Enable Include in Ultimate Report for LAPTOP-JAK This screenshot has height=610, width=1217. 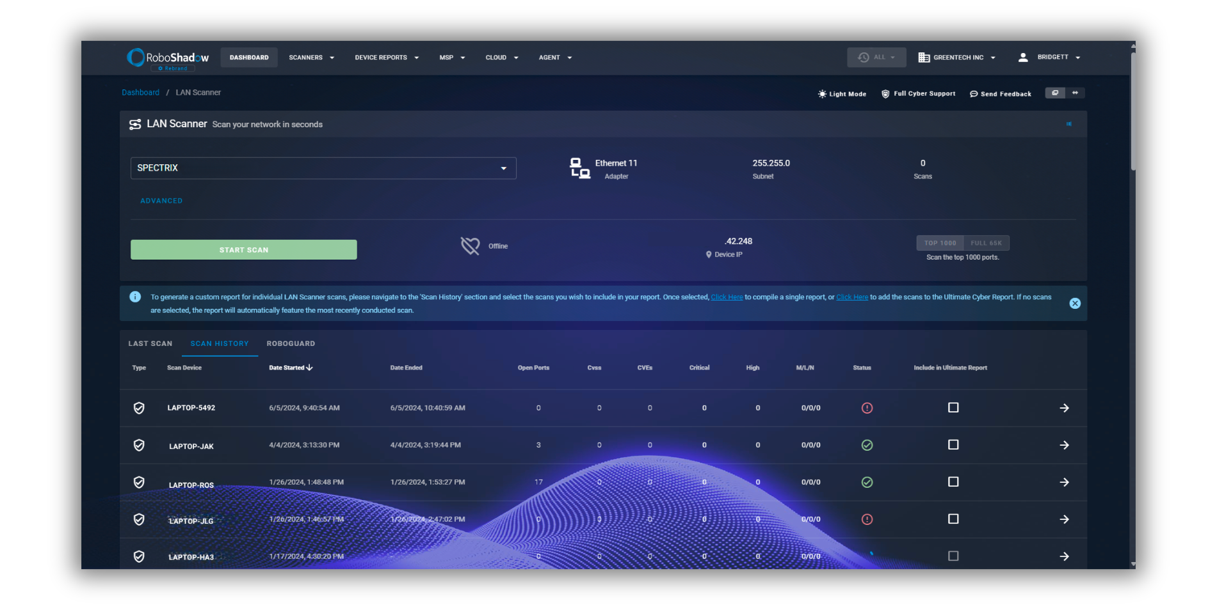[953, 445]
